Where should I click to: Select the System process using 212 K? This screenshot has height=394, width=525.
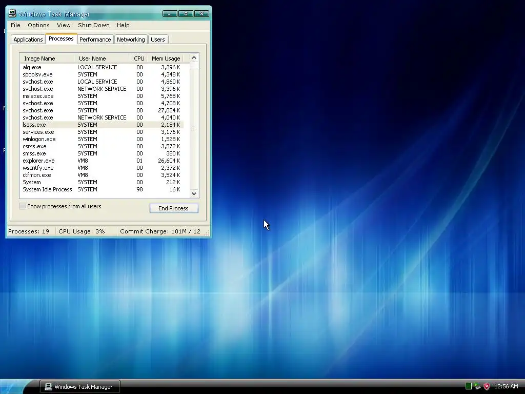[102, 182]
